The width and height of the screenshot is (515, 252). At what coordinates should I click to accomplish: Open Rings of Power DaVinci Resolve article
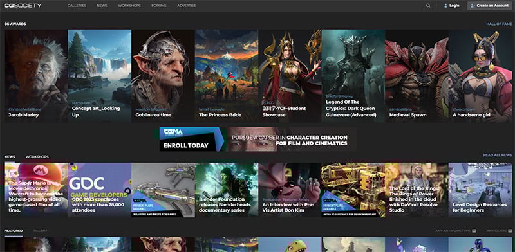(417, 190)
